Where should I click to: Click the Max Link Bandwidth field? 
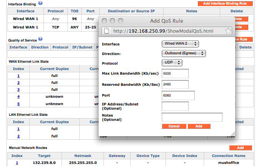coord(175,73)
